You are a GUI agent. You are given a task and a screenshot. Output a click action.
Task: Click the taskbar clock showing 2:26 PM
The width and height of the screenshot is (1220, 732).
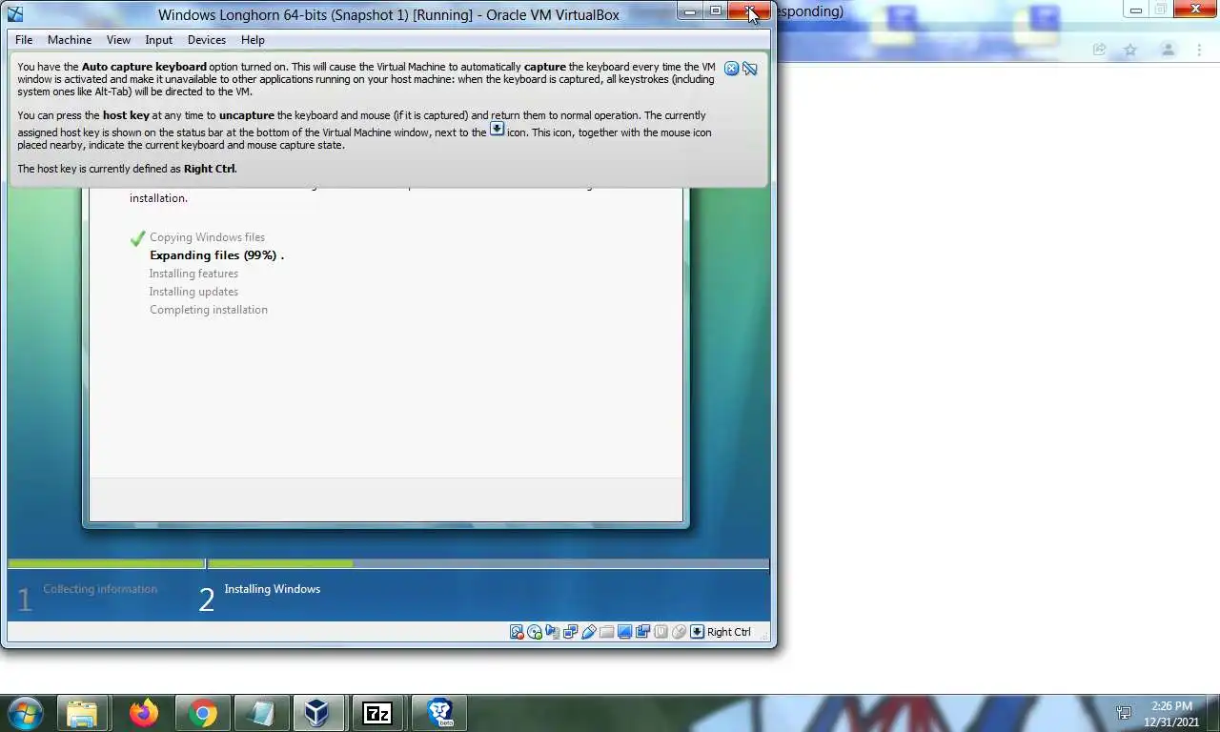click(x=1171, y=713)
